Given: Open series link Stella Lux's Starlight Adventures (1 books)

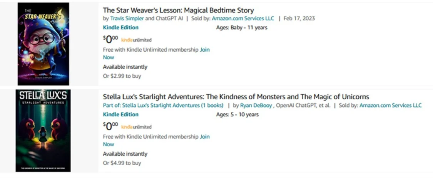Looking at the screenshot, I should 163,105.
